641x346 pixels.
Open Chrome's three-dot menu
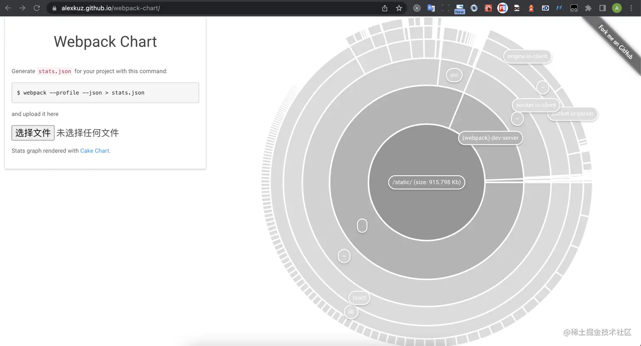631,8
